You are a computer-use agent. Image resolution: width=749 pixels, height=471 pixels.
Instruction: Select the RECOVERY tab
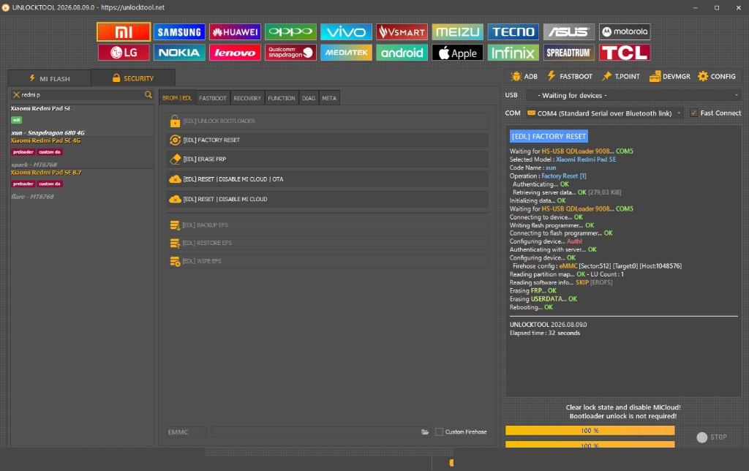247,98
